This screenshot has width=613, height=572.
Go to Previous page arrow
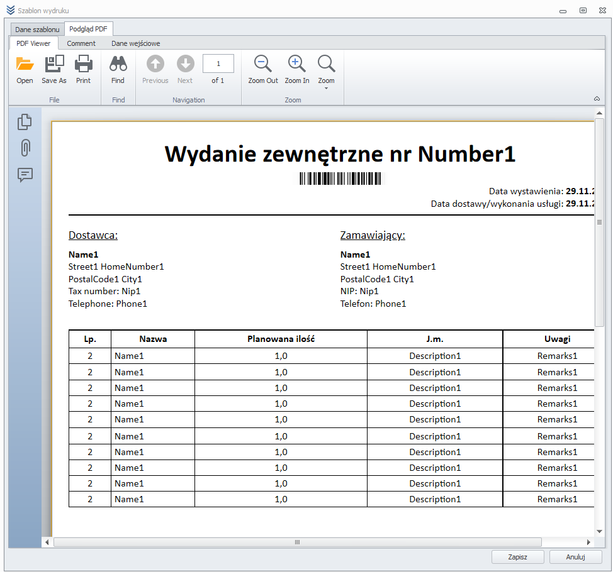coord(155,70)
